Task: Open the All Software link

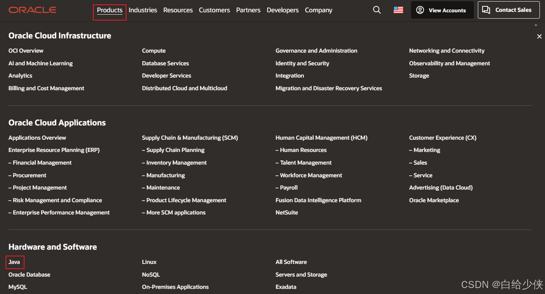Action: (291, 262)
